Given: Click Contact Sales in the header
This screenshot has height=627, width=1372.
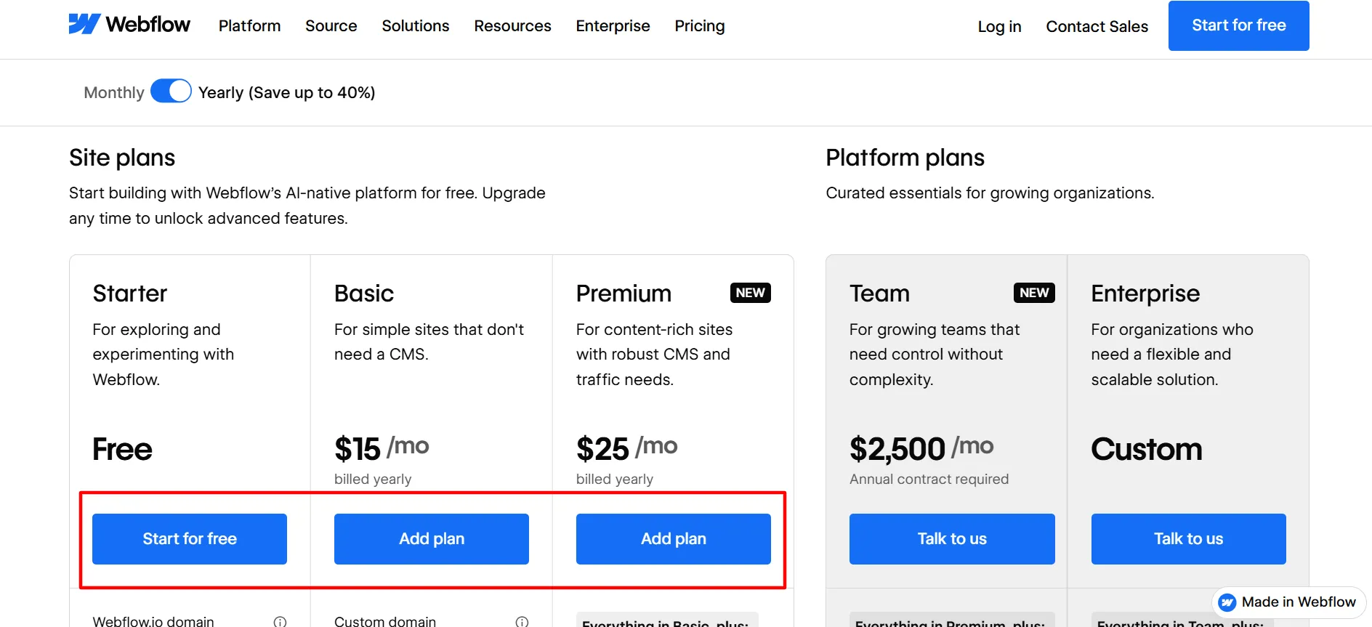Looking at the screenshot, I should tap(1097, 27).
